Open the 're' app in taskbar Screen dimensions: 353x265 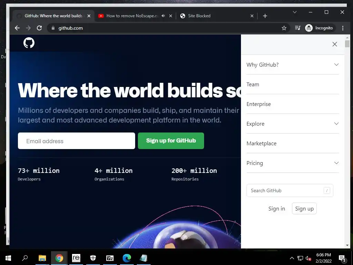[76, 258]
